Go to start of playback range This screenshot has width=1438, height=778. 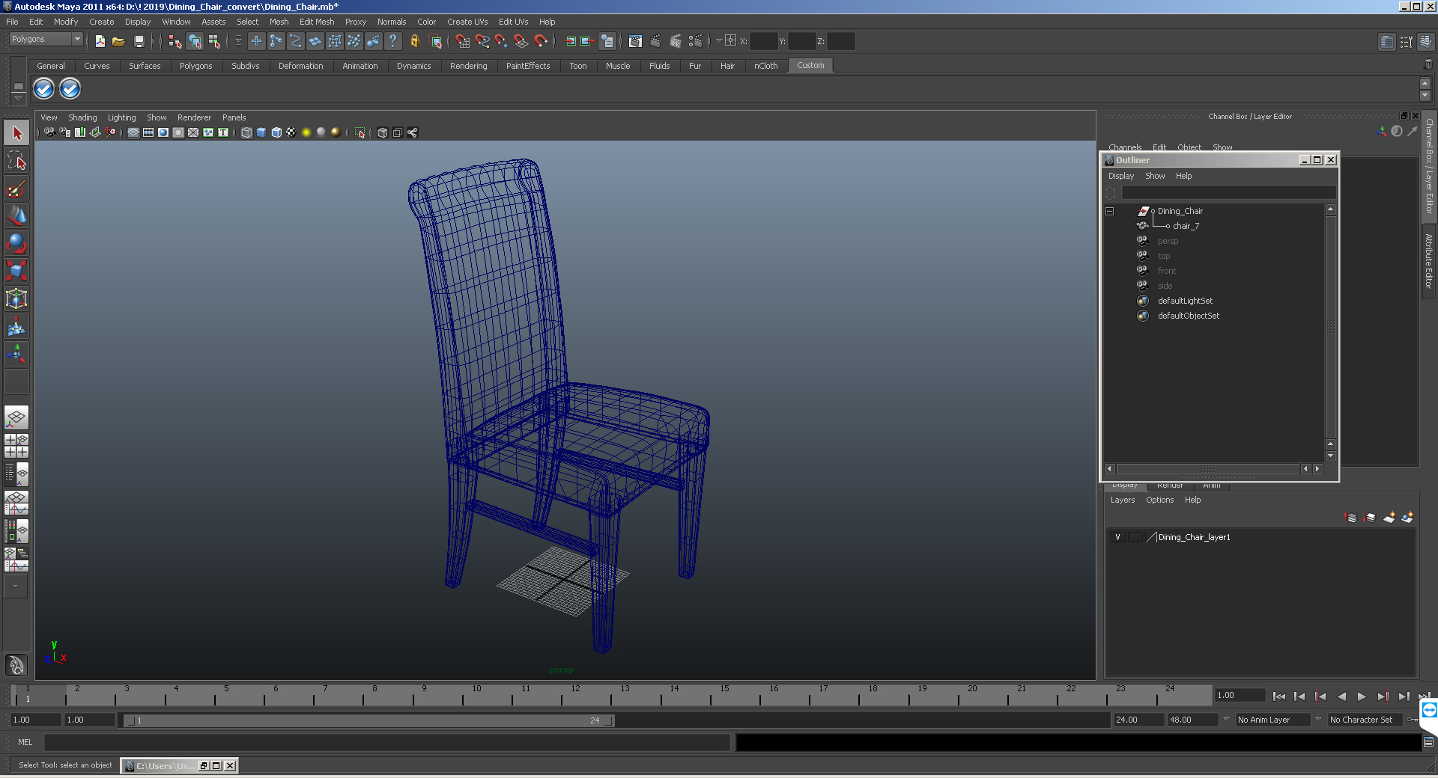(1278, 696)
